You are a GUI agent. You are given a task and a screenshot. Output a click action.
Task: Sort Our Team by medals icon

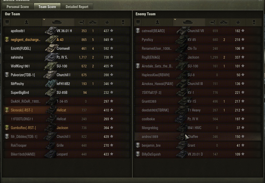point(123,22)
